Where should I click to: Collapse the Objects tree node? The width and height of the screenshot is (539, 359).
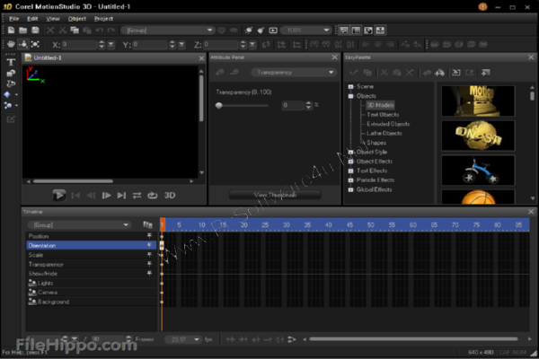350,96
